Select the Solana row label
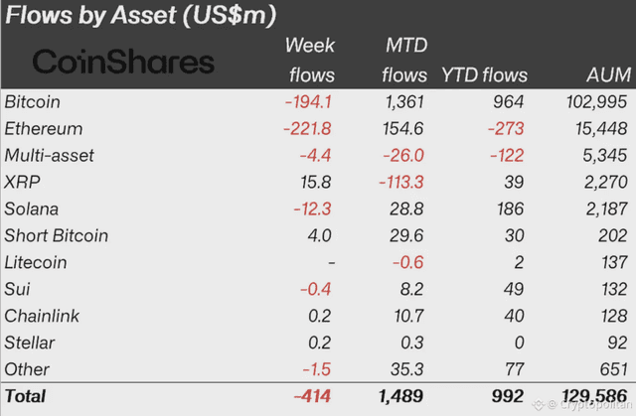The image size is (636, 416). 31,209
